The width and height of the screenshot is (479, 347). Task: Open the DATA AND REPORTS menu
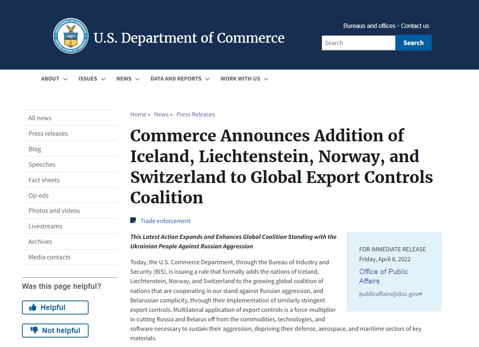180,79
